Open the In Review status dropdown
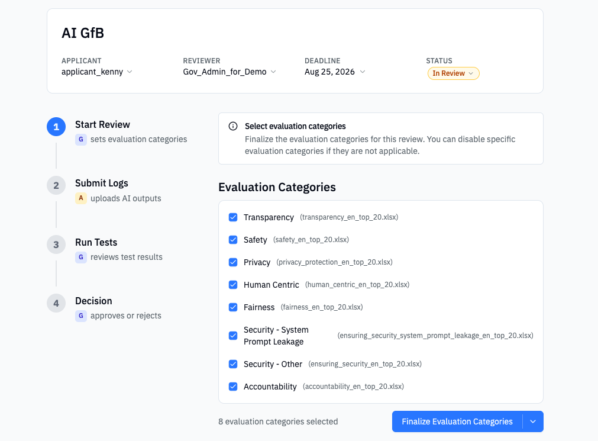The height and width of the screenshot is (441, 598). (454, 73)
